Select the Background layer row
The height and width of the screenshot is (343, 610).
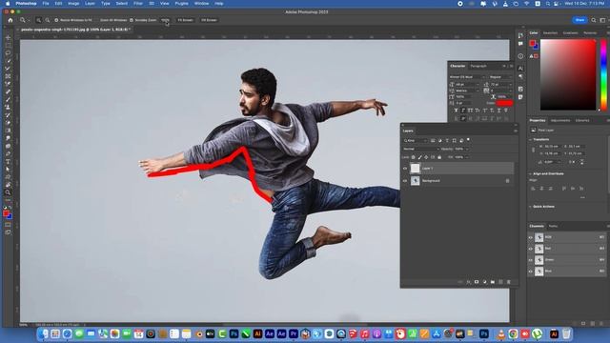(x=457, y=181)
